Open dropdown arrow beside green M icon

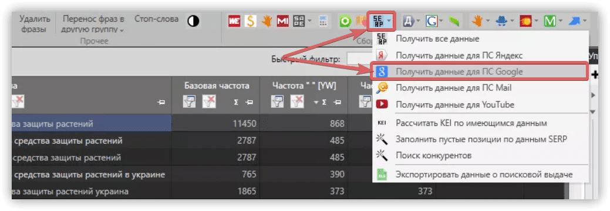[560, 21]
